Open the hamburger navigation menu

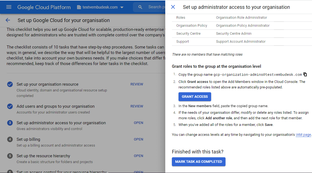(9, 7)
